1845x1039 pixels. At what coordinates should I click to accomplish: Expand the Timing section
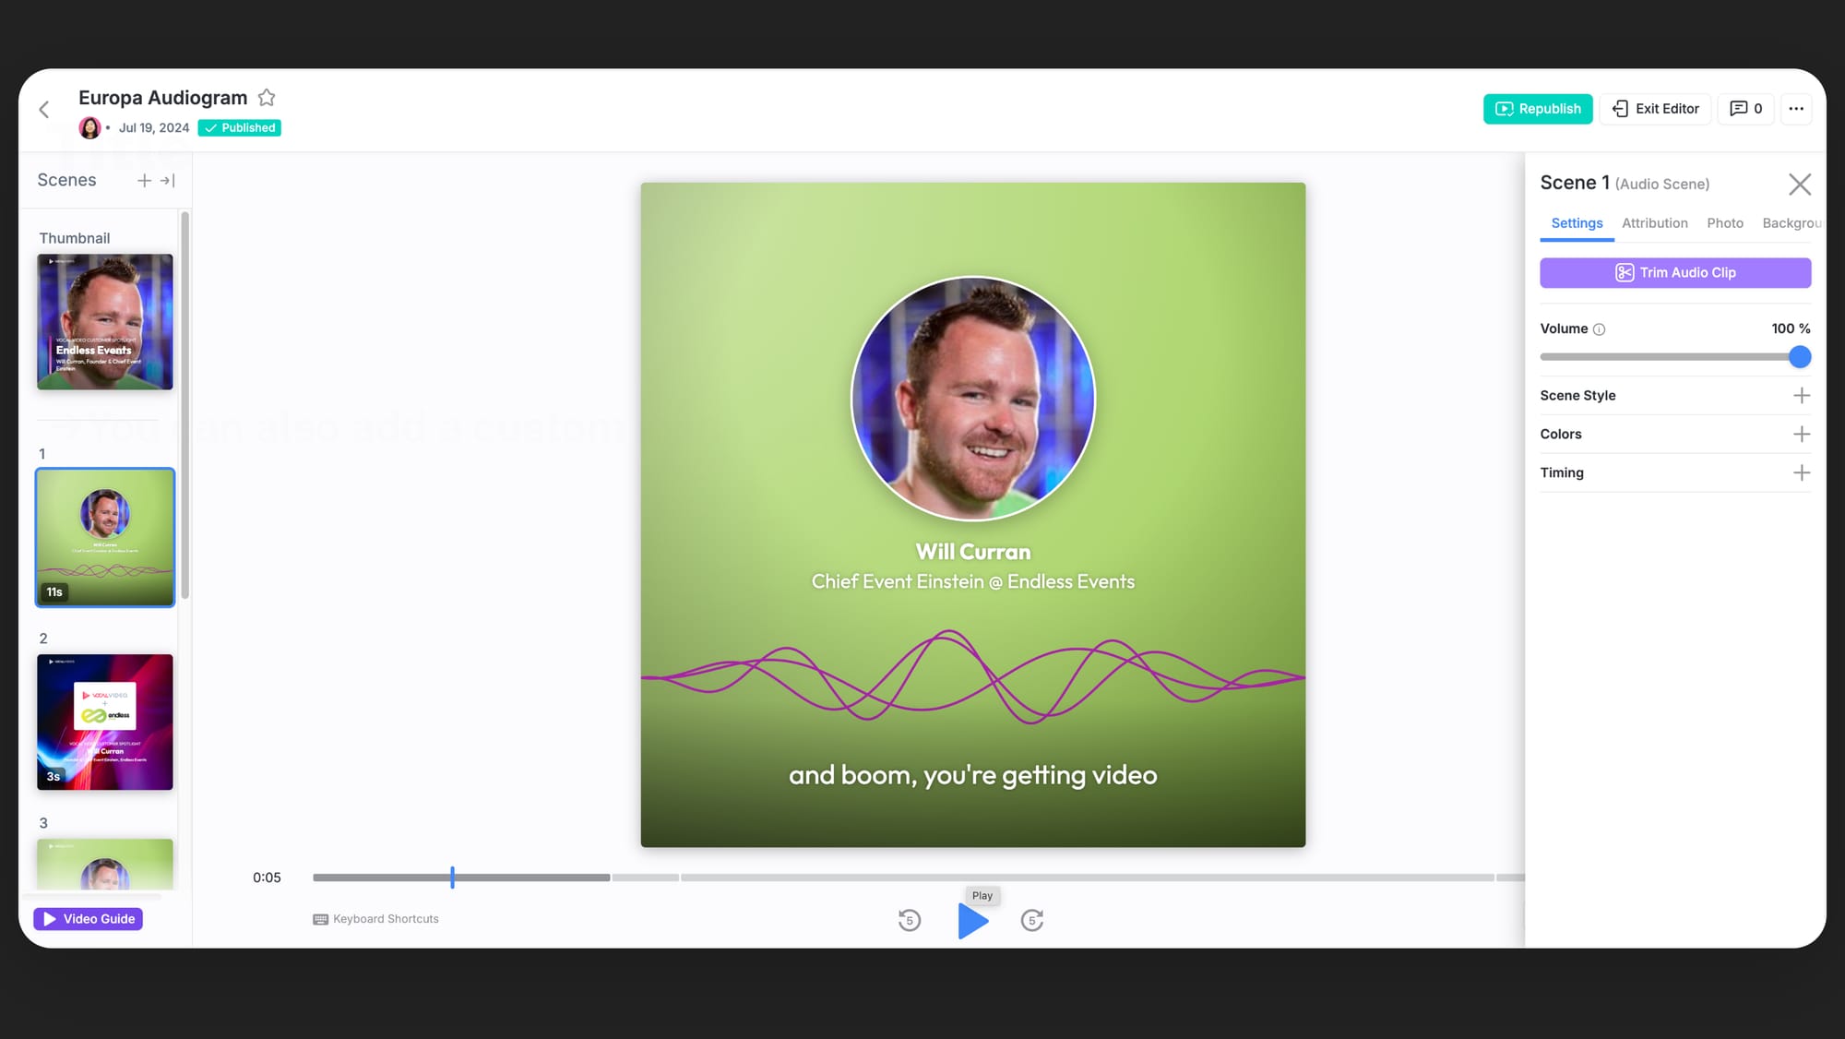click(1801, 473)
